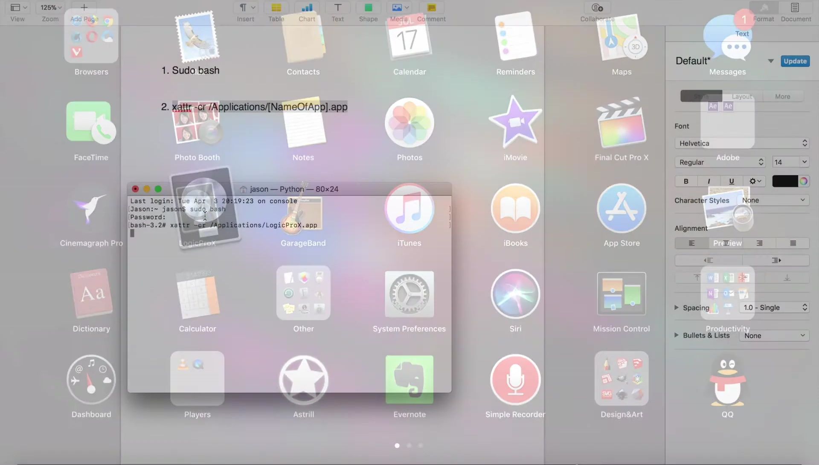Open Bullets & Lists None dropdown
The image size is (819, 465).
point(775,336)
